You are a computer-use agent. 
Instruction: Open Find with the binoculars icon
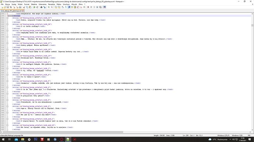[x=41, y=7]
